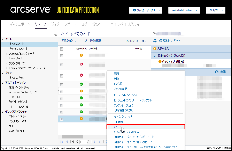Go to the next page arrow icon
This screenshot has height=151, width=232.
[x=95, y=142]
